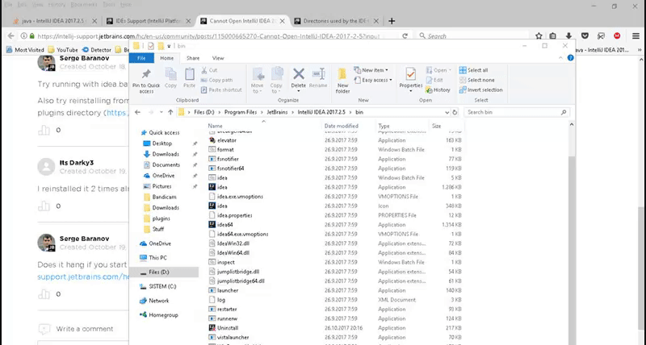646x345 pixels.
Task: Click Select none in ribbon
Action: click(x=476, y=80)
